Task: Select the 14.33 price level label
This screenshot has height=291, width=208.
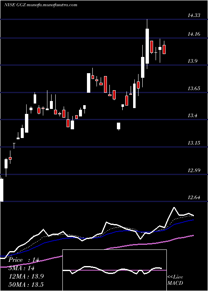Action: coord(194,15)
